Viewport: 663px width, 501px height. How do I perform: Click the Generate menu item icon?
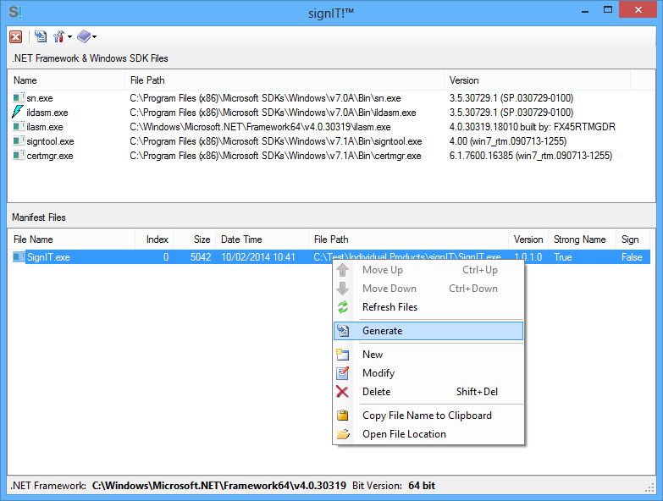(343, 331)
